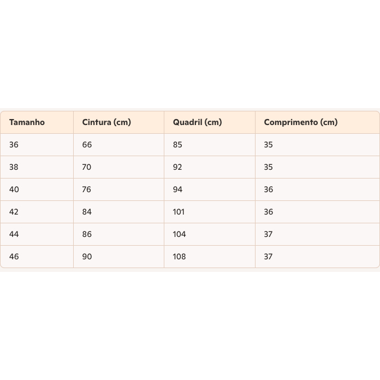The width and height of the screenshot is (380, 380).
Task: Choose size 46 in the Tamanho column
Action: click(x=14, y=257)
